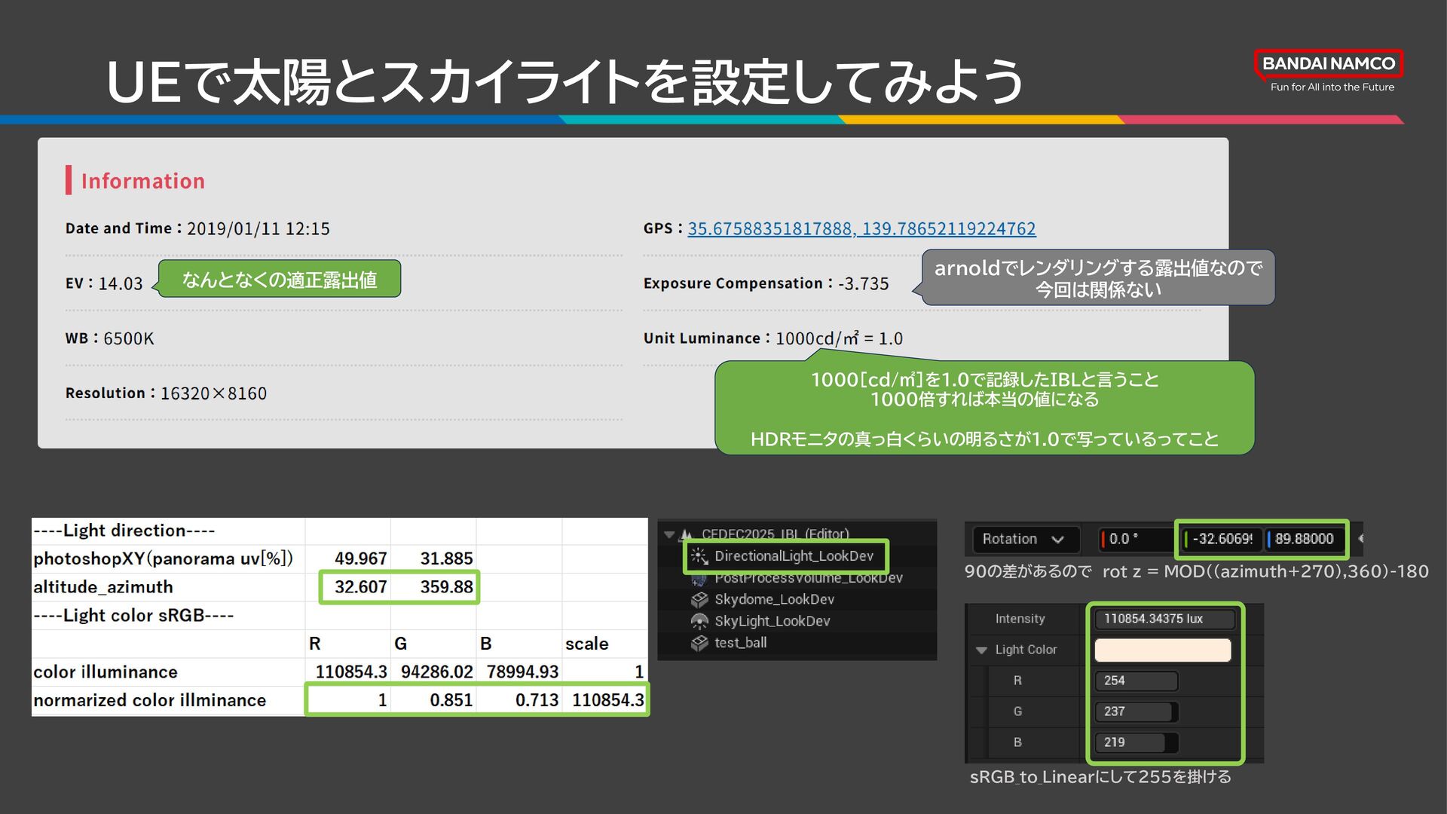Image resolution: width=1447 pixels, height=814 pixels.
Task: Click the Skydome_LookDev mesh icon
Action: [x=699, y=600]
